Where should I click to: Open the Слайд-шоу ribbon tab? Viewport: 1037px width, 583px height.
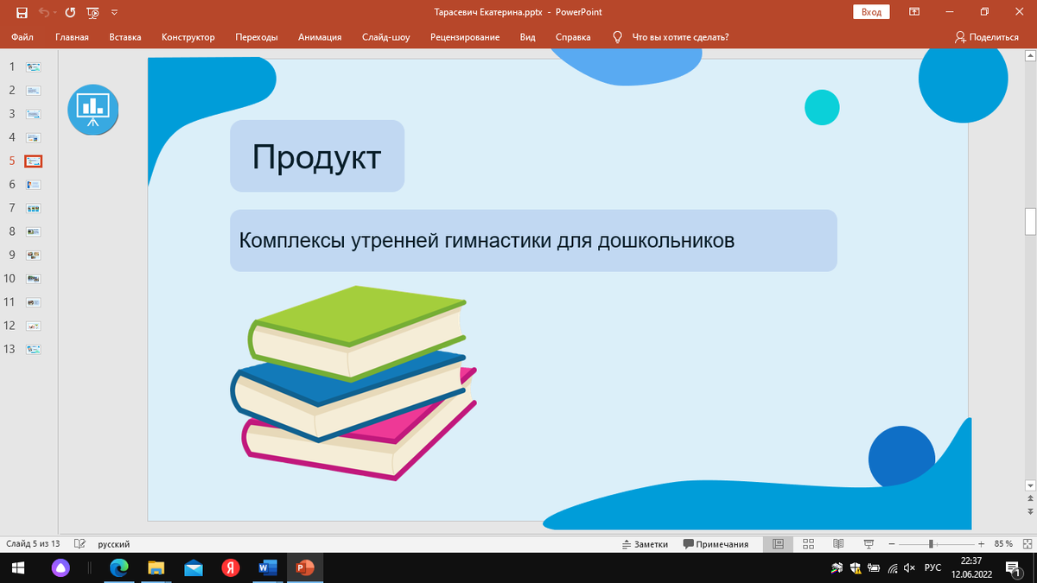point(385,37)
